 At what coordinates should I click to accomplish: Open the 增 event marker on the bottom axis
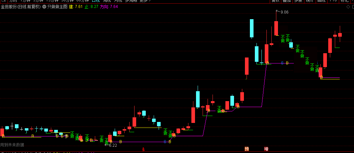(266, 149)
